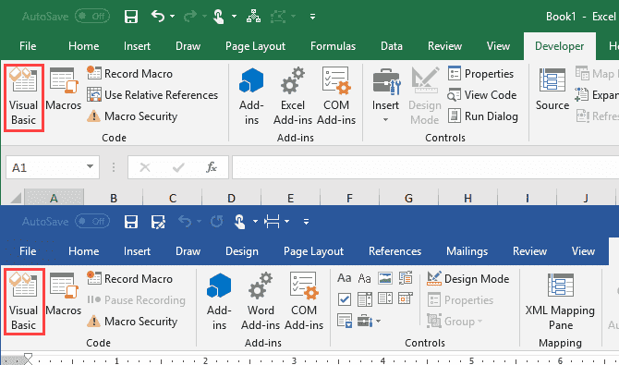619x365 pixels.
Task: Open File menu in Word
Action: [x=28, y=251]
